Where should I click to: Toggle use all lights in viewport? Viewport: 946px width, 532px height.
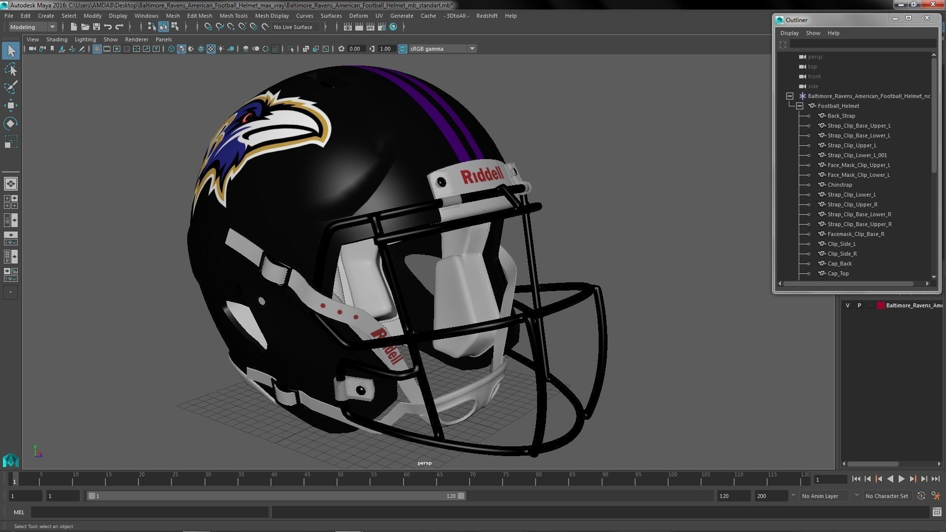221,49
